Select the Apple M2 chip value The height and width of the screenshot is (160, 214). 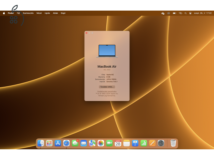pyautogui.click(x=110, y=75)
